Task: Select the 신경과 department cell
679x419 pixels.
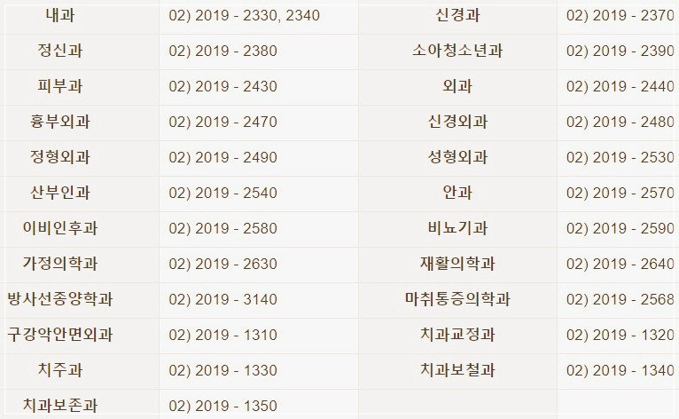Action: pyautogui.click(x=457, y=15)
